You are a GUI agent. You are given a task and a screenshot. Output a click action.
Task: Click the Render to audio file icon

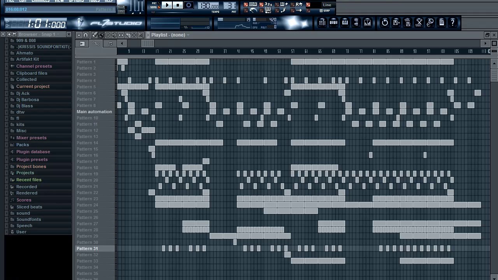407,23
